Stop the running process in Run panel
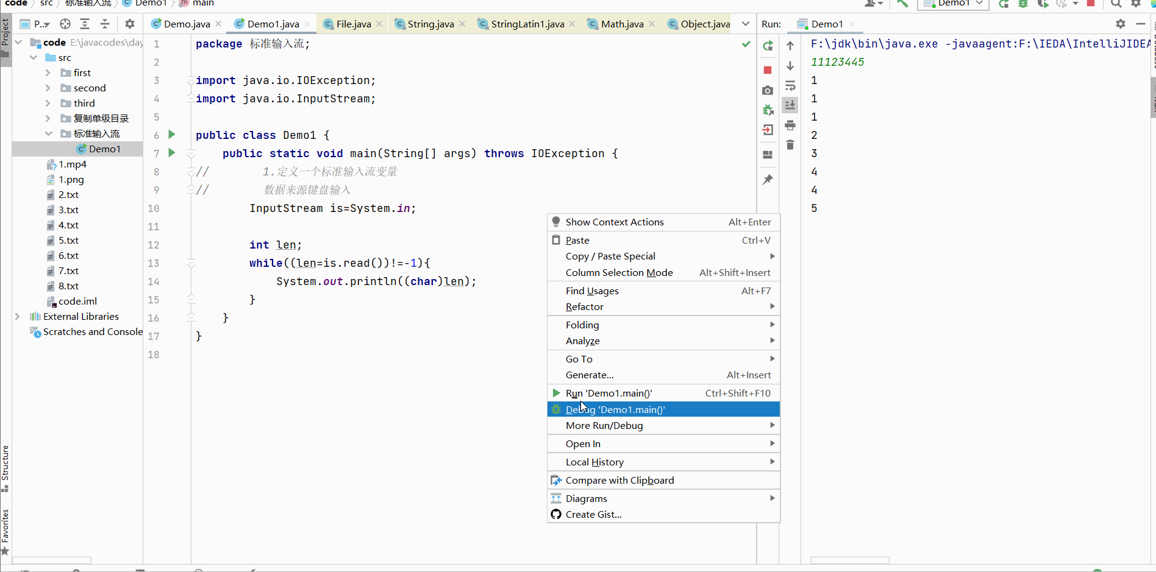This screenshot has height=572, width=1156. pos(768,70)
